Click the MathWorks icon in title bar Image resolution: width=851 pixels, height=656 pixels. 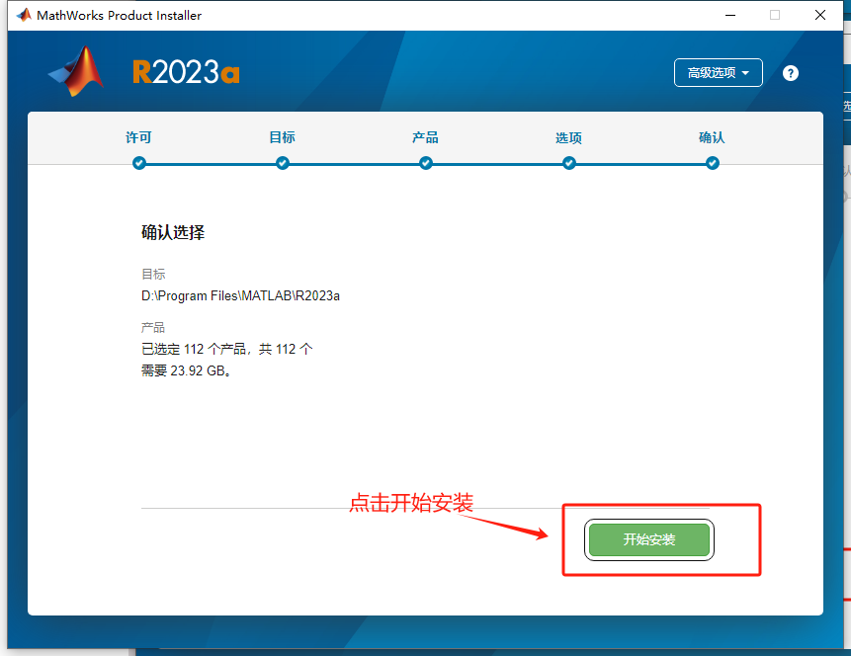click(24, 15)
